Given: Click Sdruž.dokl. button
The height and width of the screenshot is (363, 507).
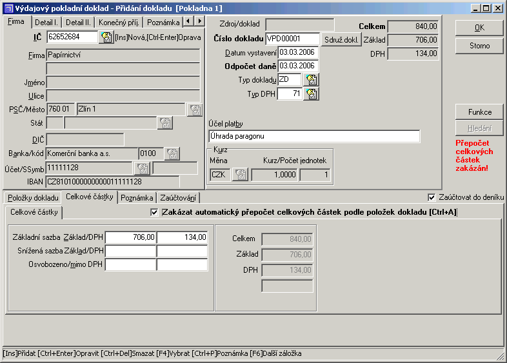Looking at the screenshot, I should pos(341,40).
